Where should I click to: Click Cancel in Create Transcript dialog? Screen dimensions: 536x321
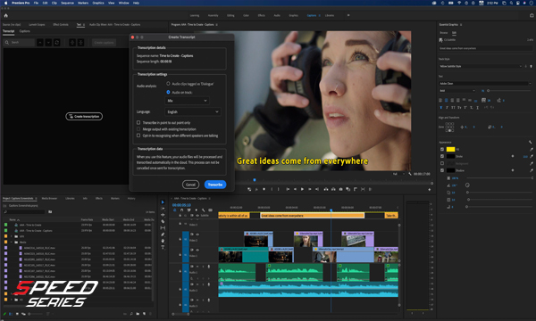(x=191, y=185)
